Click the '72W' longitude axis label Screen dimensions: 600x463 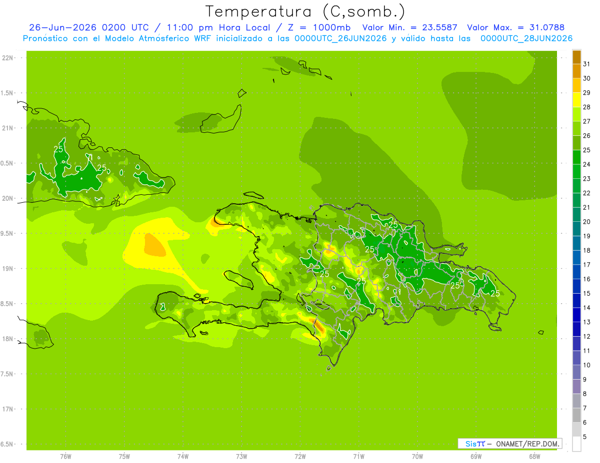(x=300, y=457)
